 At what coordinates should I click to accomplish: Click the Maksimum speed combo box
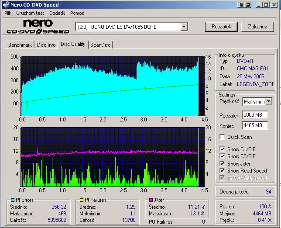[257, 101]
